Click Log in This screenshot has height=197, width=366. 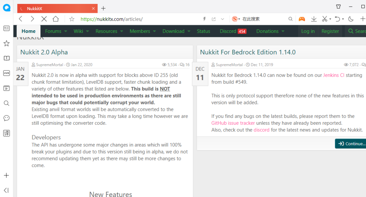[x=308, y=31]
